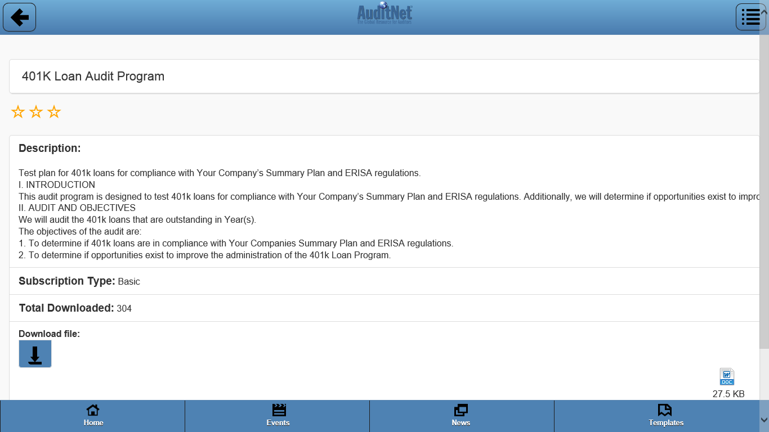
Task: Select the second rating star
Action: coord(36,112)
